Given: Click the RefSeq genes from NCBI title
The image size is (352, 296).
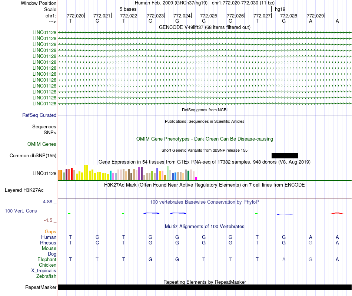Looking at the screenshot, I should pos(205,110).
